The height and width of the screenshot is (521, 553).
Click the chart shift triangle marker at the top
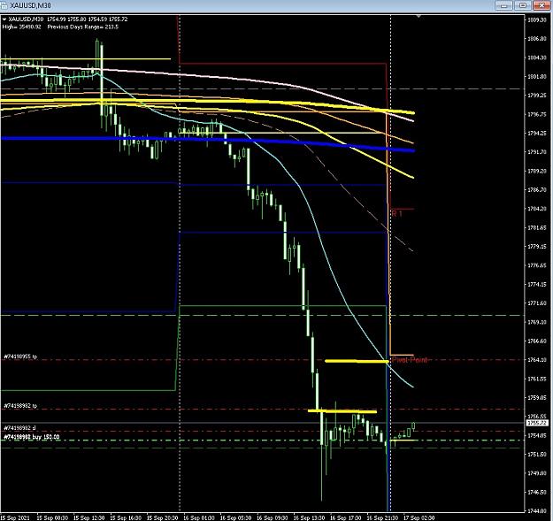coord(419,17)
